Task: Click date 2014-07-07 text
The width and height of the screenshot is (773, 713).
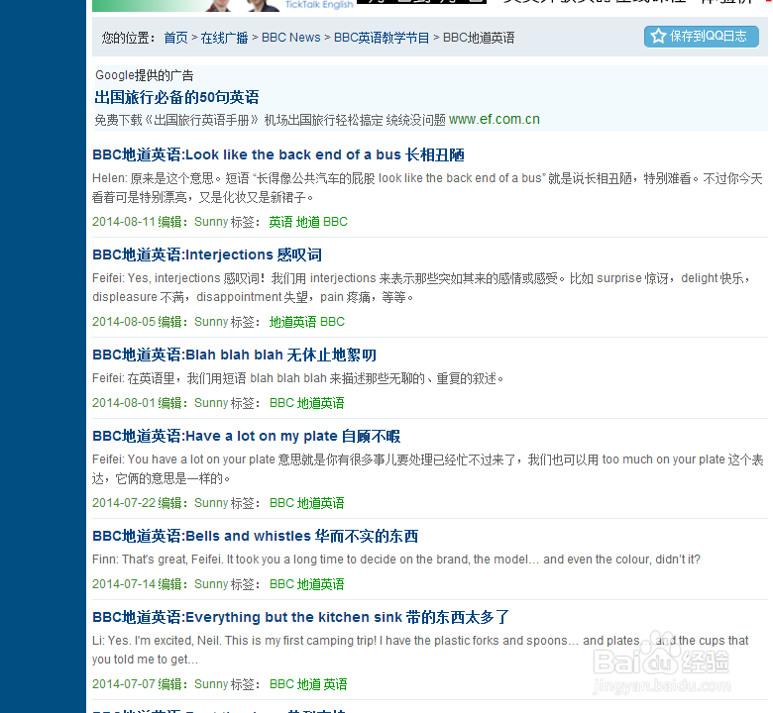Action: pos(124,684)
